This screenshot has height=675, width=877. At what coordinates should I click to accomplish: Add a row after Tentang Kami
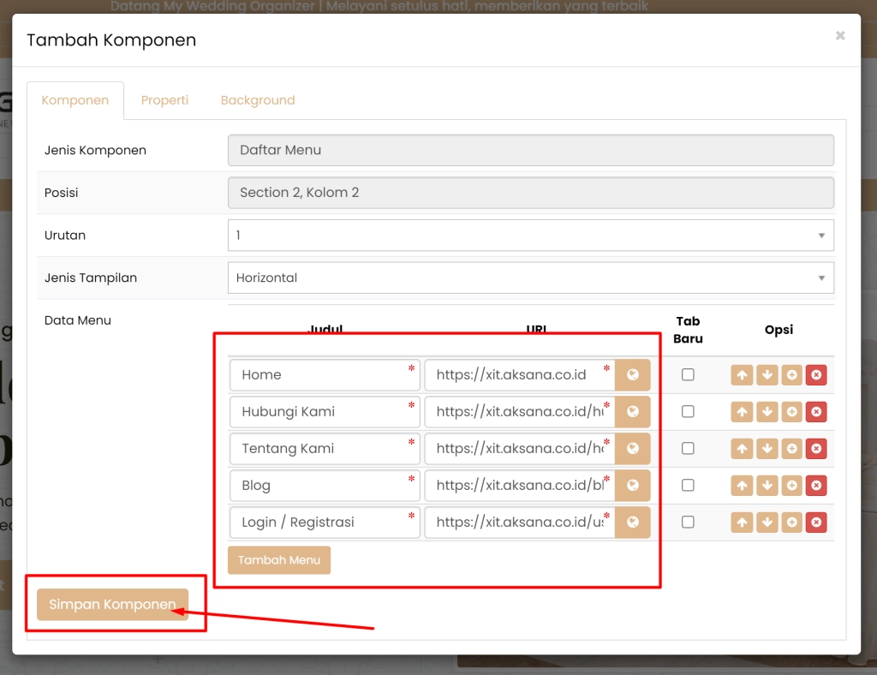791,449
